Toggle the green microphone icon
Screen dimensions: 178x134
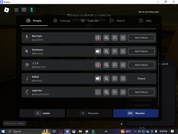point(32,10)
